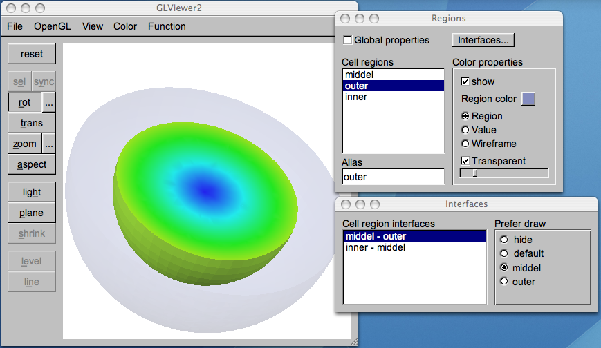Click the colored hemisphere in the 3D viewport
Screen dimensions: 601x348
pyautogui.click(x=205, y=203)
